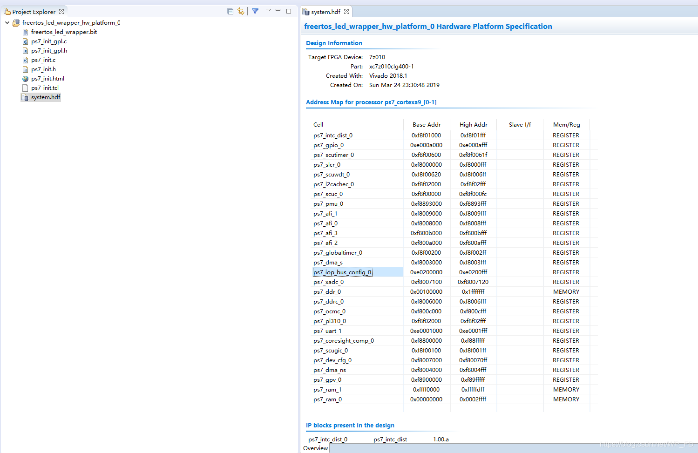Toggle Link with Editor in Project Explorer
The width and height of the screenshot is (698, 453).
click(241, 11)
